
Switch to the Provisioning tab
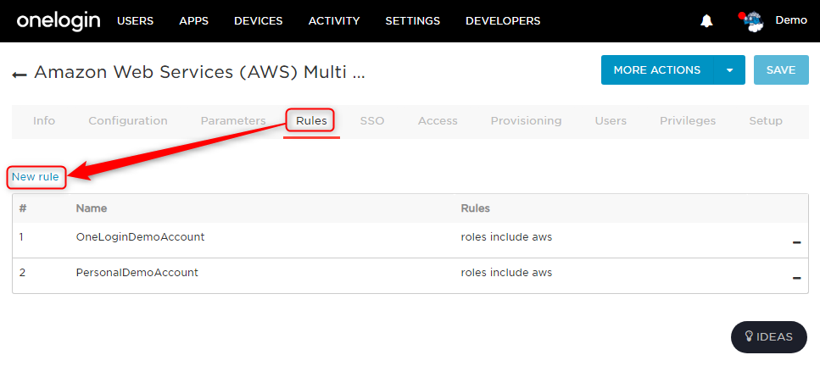[526, 121]
